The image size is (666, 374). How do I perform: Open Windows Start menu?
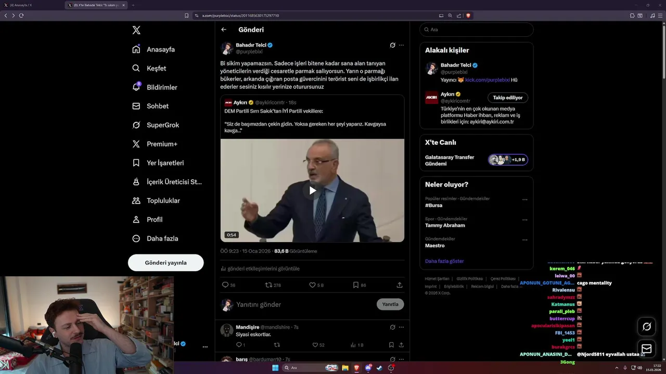[275, 368]
